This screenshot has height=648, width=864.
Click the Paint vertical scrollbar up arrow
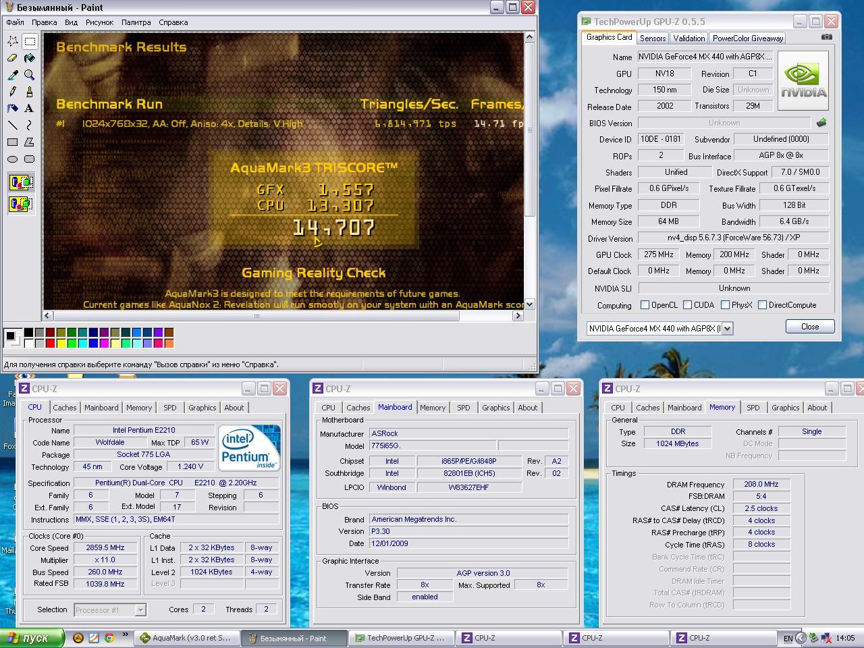530,38
